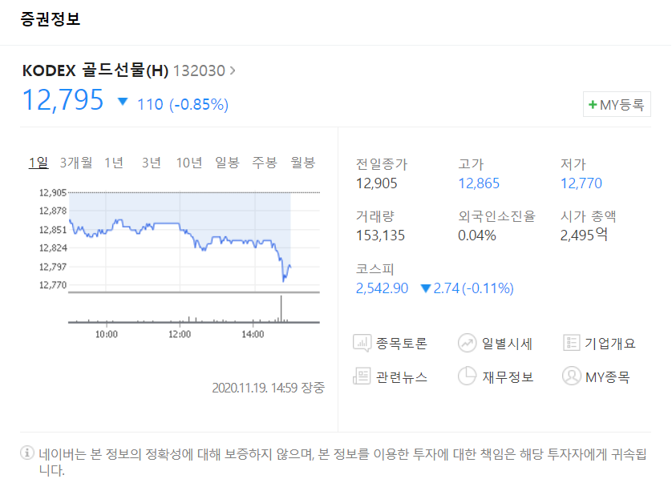Click the 12,905 y-axis label on chart
Image resolution: width=672 pixels, height=483 pixels.
coord(53,193)
